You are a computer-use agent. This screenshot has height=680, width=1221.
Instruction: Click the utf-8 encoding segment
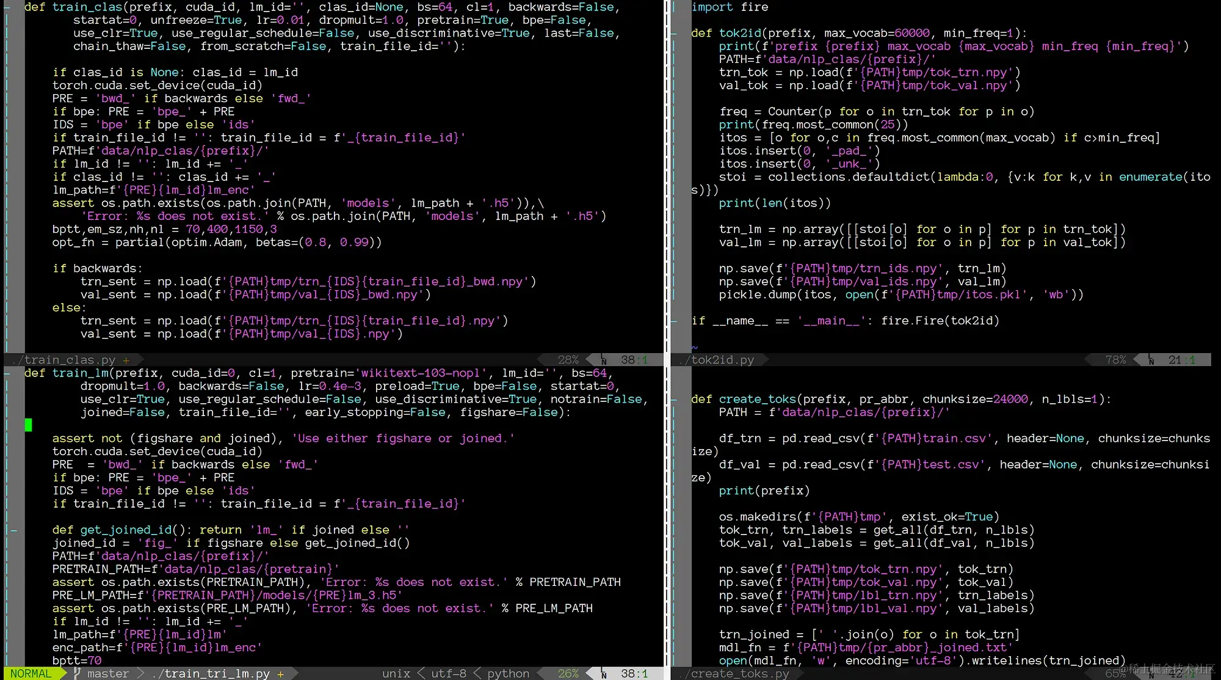448,673
